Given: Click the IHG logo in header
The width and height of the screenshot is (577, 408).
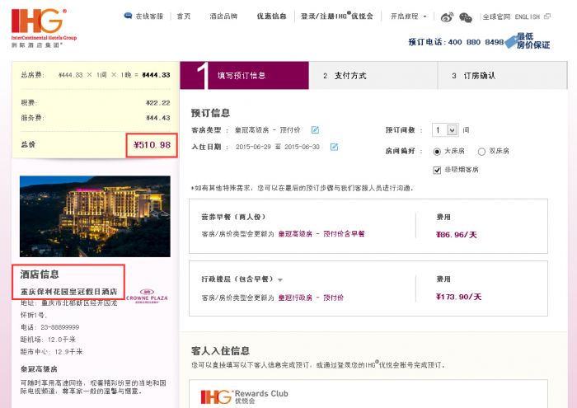Looking at the screenshot, I should [x=44, y=28].
